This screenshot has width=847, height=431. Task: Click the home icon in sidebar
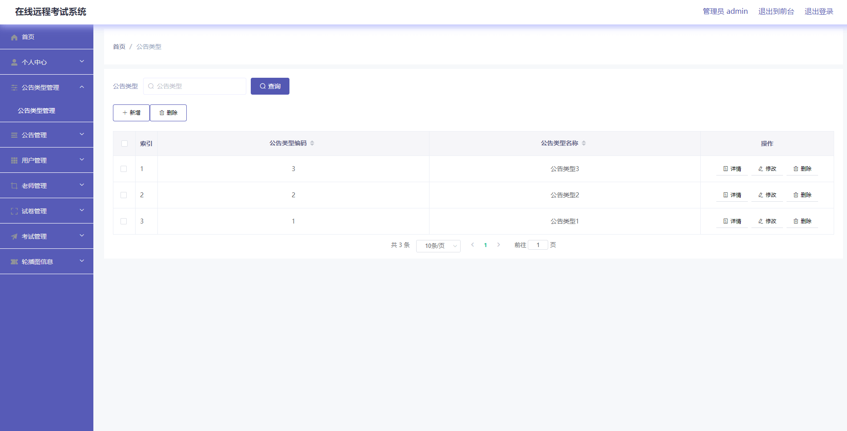coord(14,37)
